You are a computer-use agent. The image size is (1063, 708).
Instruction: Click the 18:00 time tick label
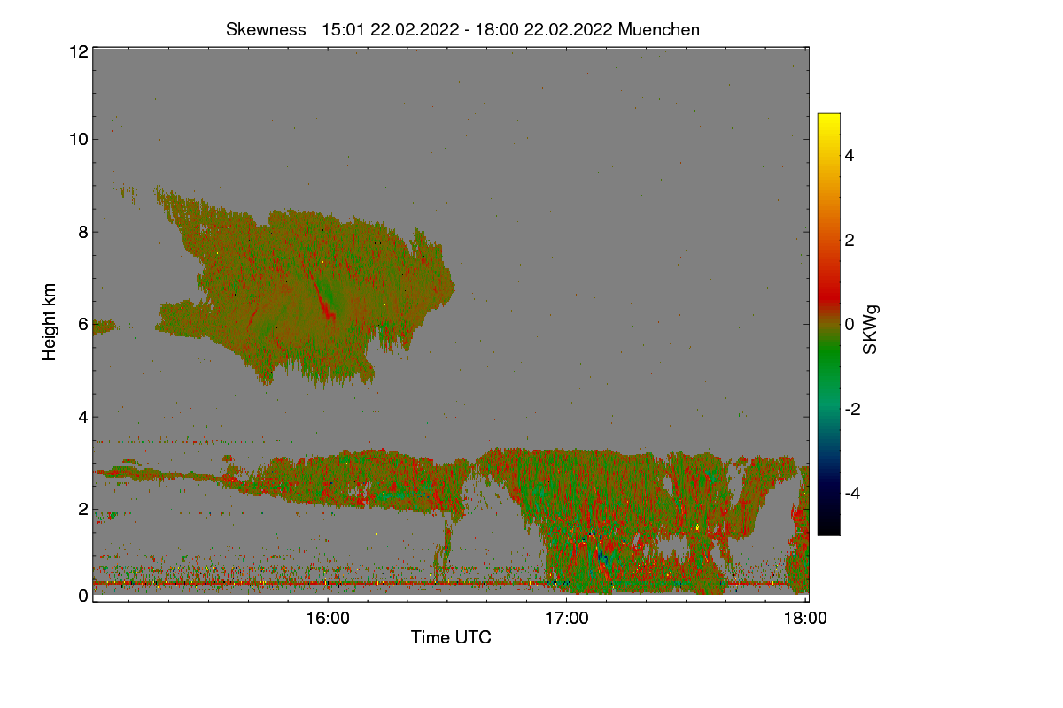[x=804, y=619]
